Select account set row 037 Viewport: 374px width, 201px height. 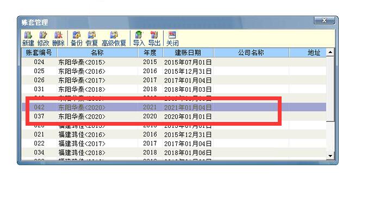pos(173,116)
